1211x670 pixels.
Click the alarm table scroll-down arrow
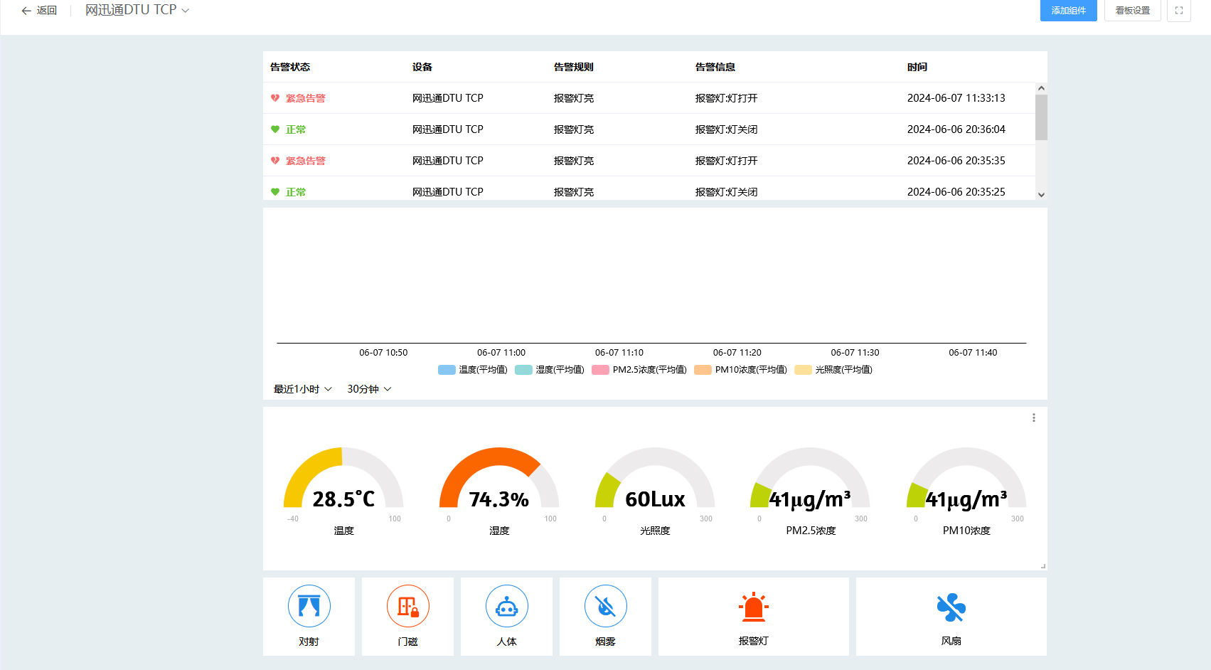(1041, 195)
